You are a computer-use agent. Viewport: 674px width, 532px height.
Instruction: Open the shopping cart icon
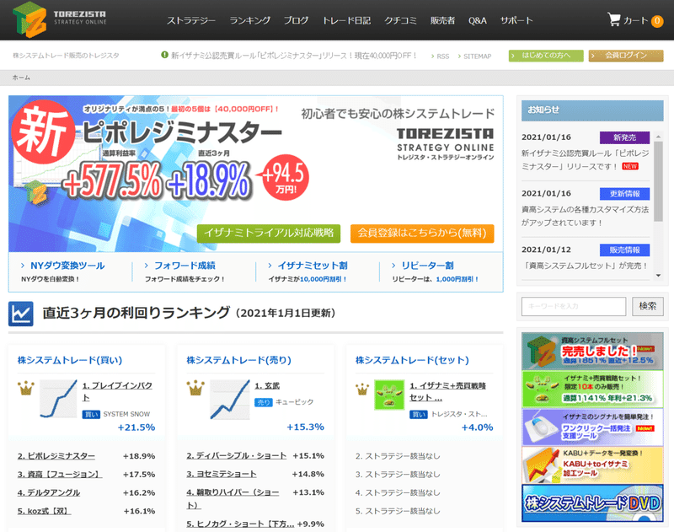coord(614,19)
